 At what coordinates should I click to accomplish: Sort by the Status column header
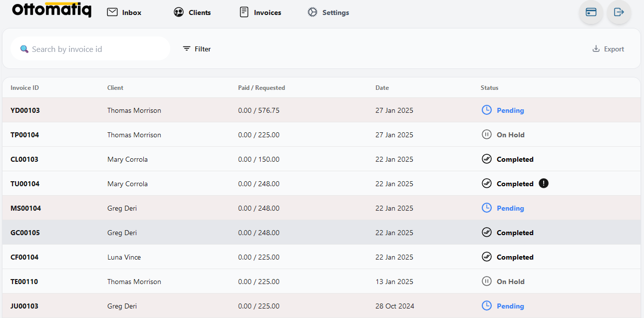pos(489,88)
